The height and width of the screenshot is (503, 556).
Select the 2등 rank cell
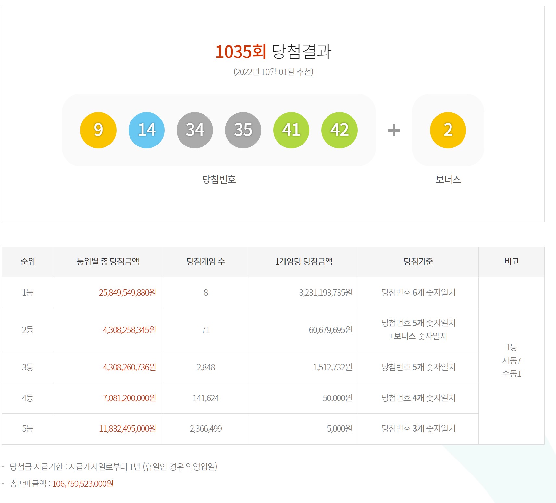[28, 330]
